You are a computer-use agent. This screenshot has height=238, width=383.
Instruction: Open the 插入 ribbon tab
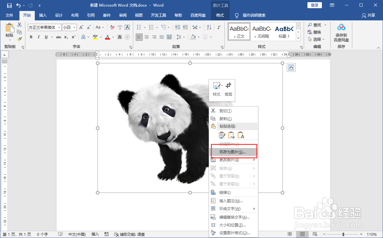pos(43,15)
